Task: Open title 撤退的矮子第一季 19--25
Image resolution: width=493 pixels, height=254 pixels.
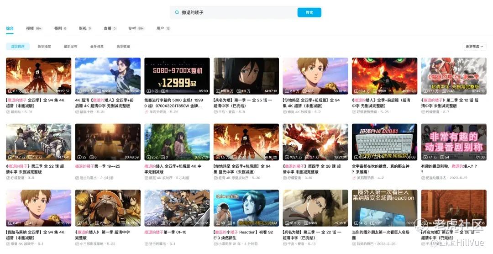Action: point(98,166)
